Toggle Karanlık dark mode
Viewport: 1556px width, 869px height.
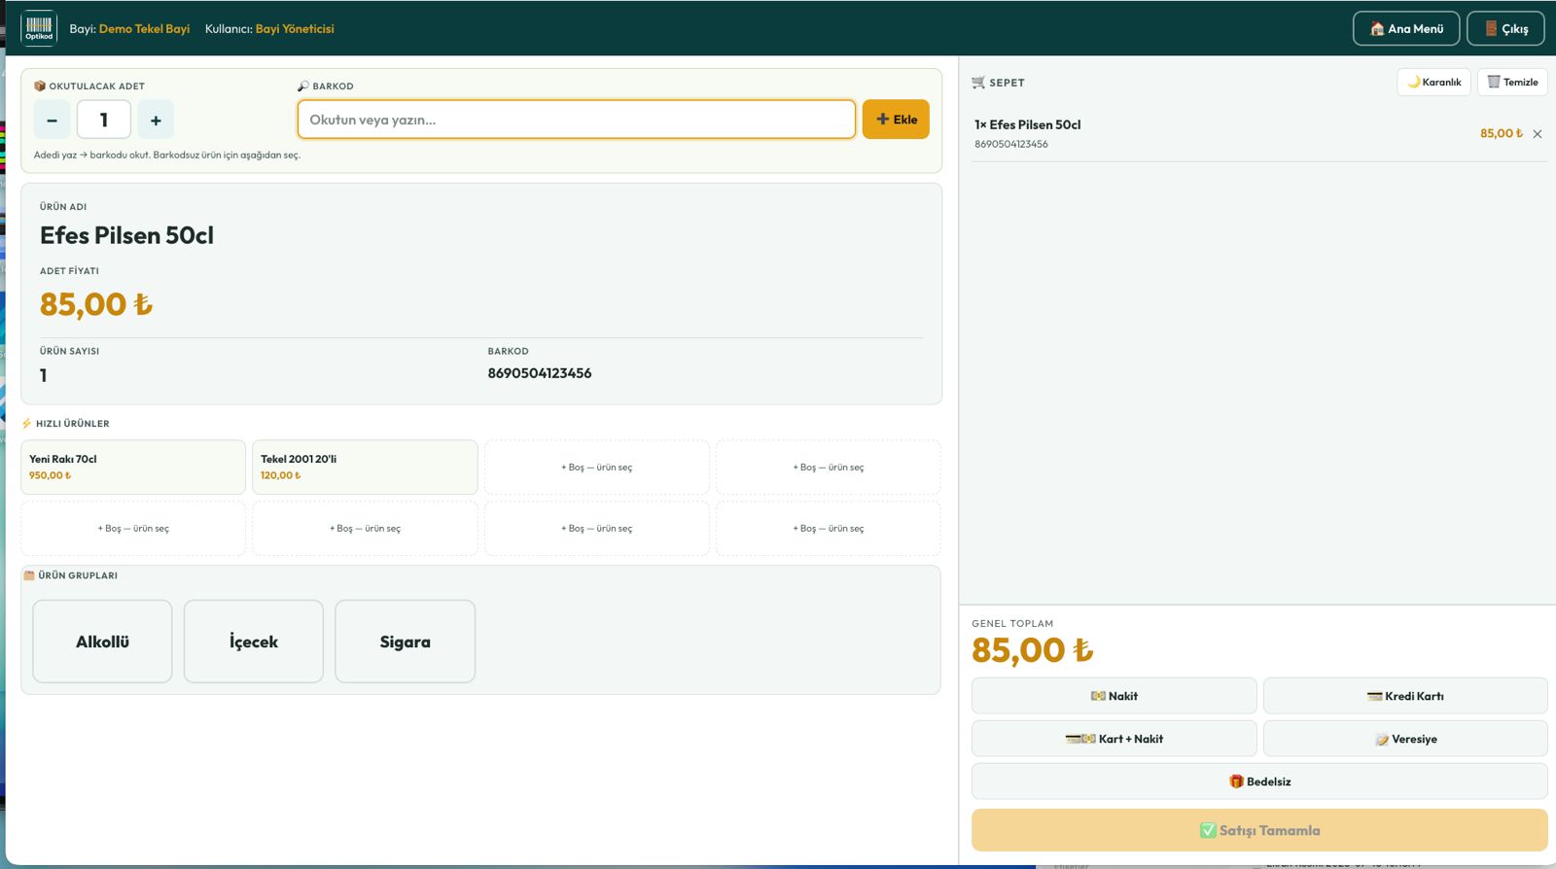coord(1434,82)
